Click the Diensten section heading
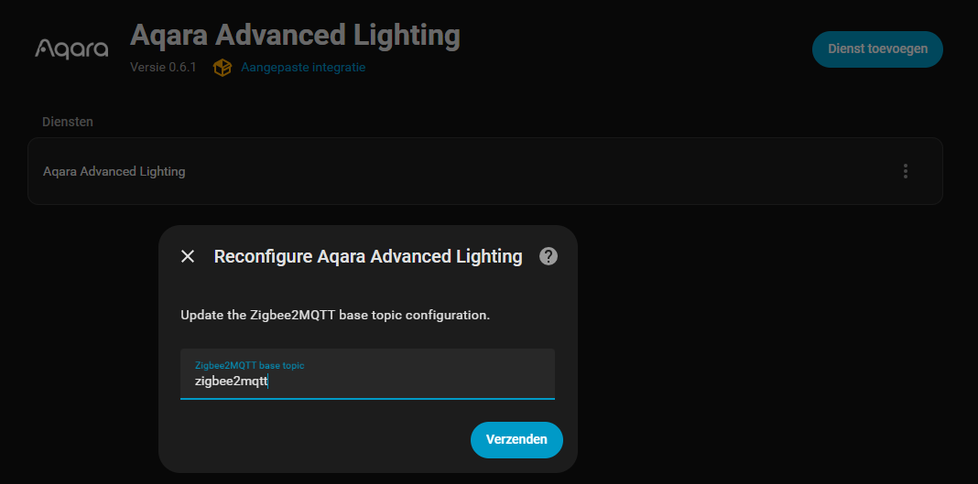Viewport: 978px width, 484px height. [68, 122]
